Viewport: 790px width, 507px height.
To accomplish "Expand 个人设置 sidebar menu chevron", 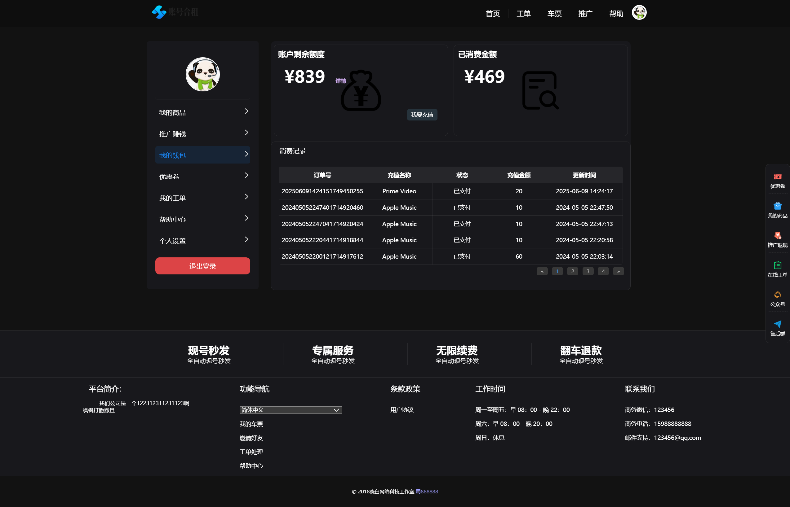I will 246,240.
